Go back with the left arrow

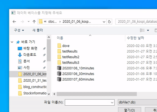coord(14,22)
